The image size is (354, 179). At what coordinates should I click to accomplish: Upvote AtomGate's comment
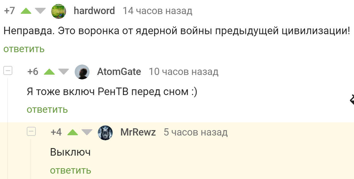[x=49, y=72]
